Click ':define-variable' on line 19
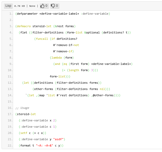Image resolution: width=162 pixels, height=152 pixels. click(34, 127)
